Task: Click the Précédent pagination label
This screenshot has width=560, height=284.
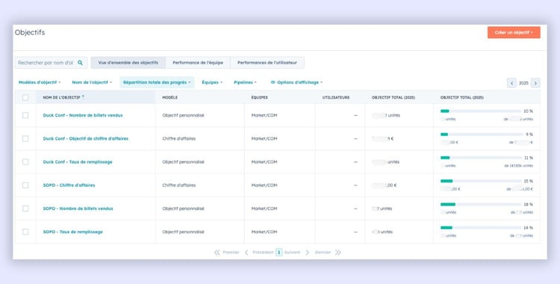Action: (x=263, y=253)
